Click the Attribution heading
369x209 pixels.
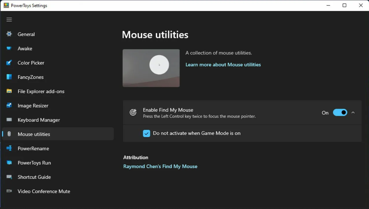[x=136, y=157]
